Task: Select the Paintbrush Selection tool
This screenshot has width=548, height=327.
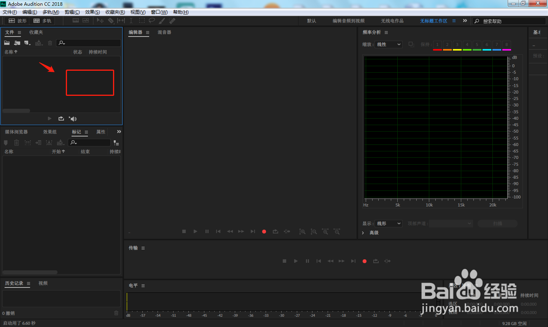Action: [162, 21]
